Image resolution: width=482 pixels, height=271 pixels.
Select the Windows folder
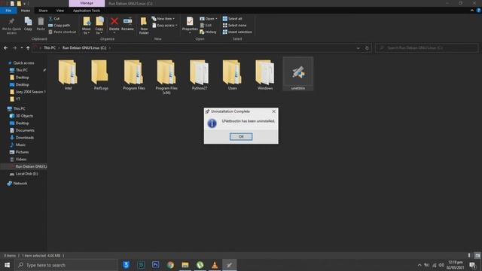pos(265,75)
